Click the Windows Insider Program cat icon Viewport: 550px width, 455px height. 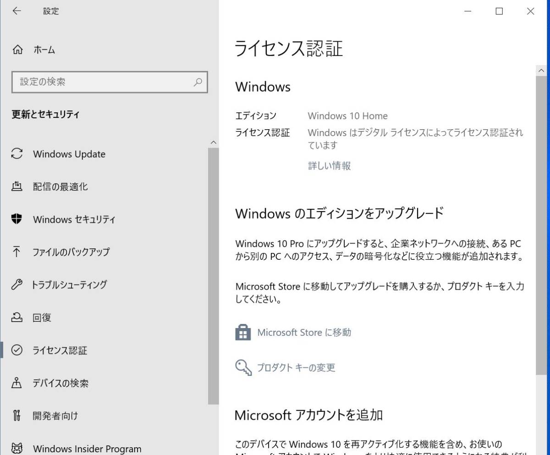(x=17, y=448)
